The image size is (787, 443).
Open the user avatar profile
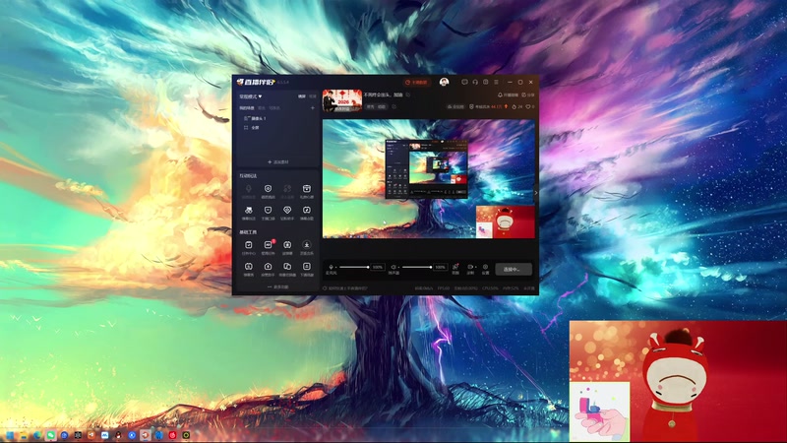(x=444, y=82)
